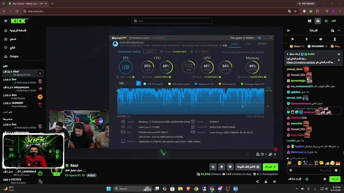Collapse the chat panel with arrow icon
The height and width of the screenshot is (193, 344).
[x=288, y=31]
